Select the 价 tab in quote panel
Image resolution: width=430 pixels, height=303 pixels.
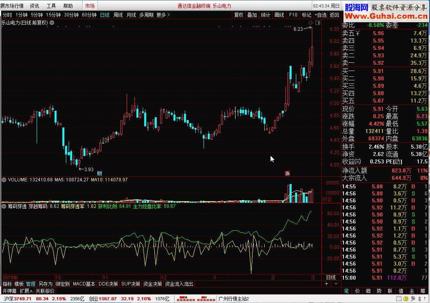(x=357, y=291)
